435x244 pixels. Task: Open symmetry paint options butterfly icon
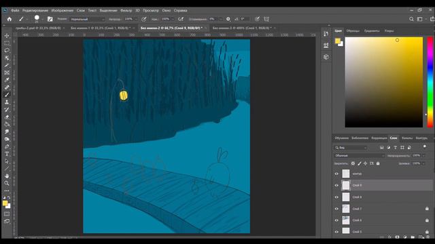266,19
